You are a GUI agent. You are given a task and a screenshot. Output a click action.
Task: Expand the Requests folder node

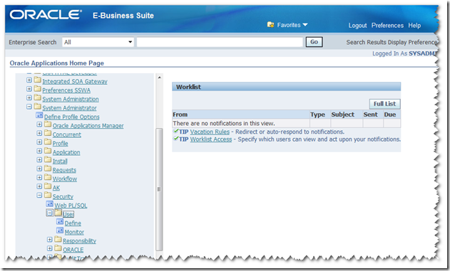39,169
